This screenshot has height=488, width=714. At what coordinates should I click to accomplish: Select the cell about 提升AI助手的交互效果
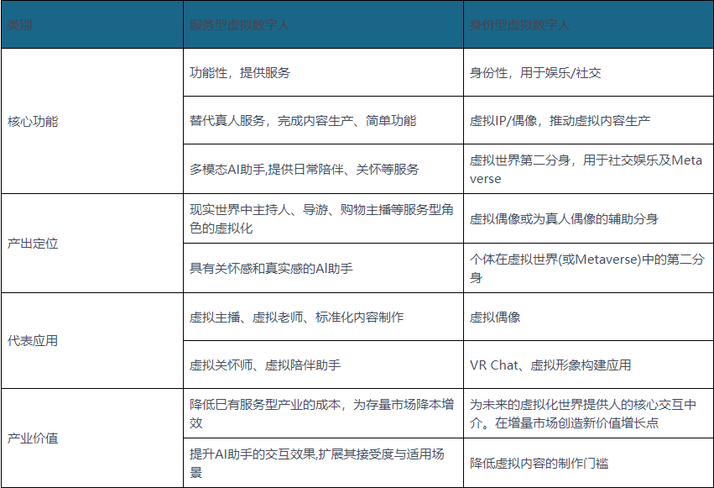pyautogui.click(x=319, y=458)
